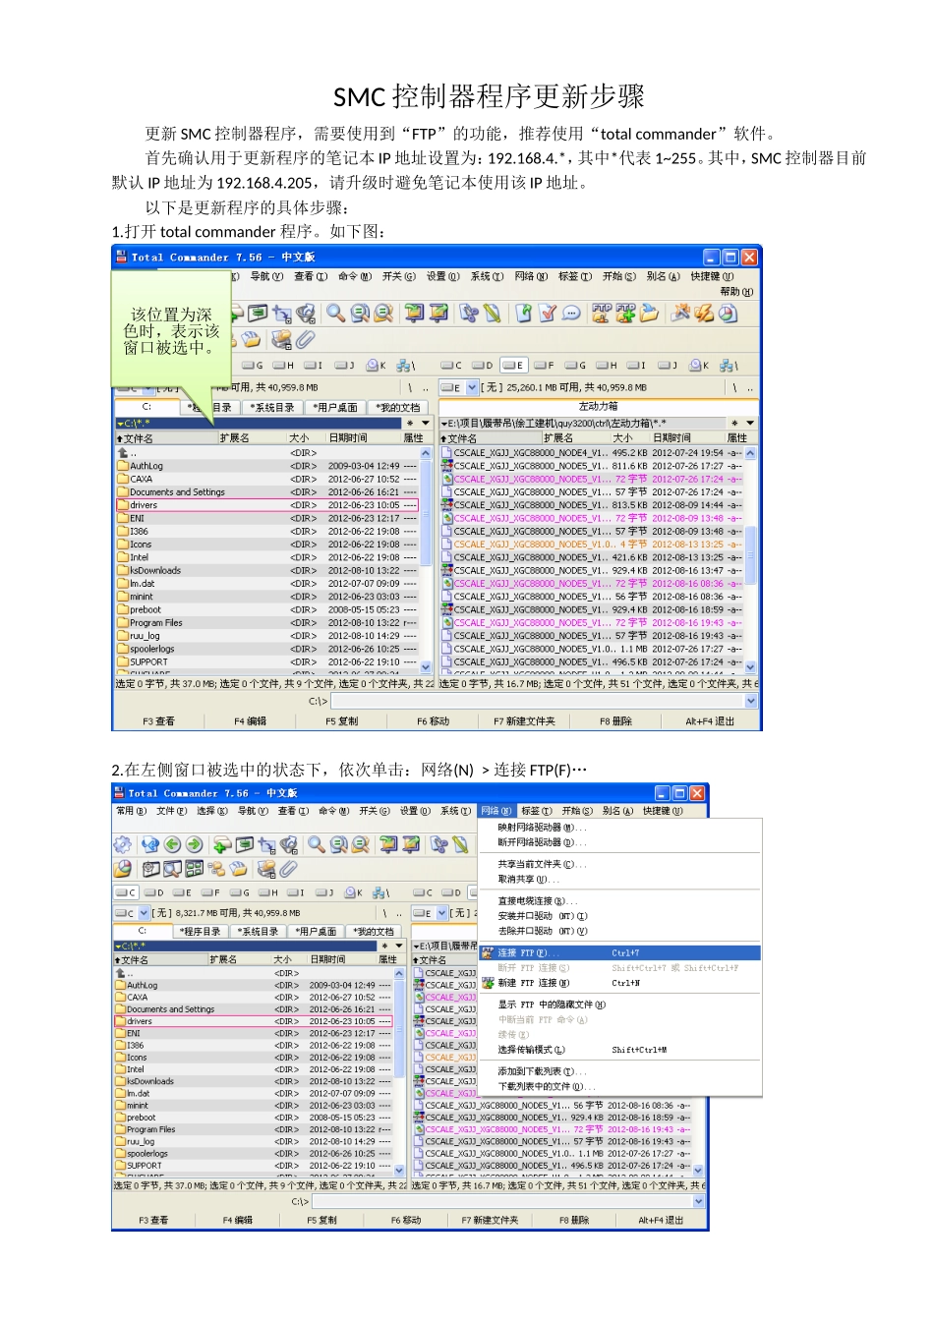Click the search magnifier icon in step 2 toolbar

coord(317,844)
